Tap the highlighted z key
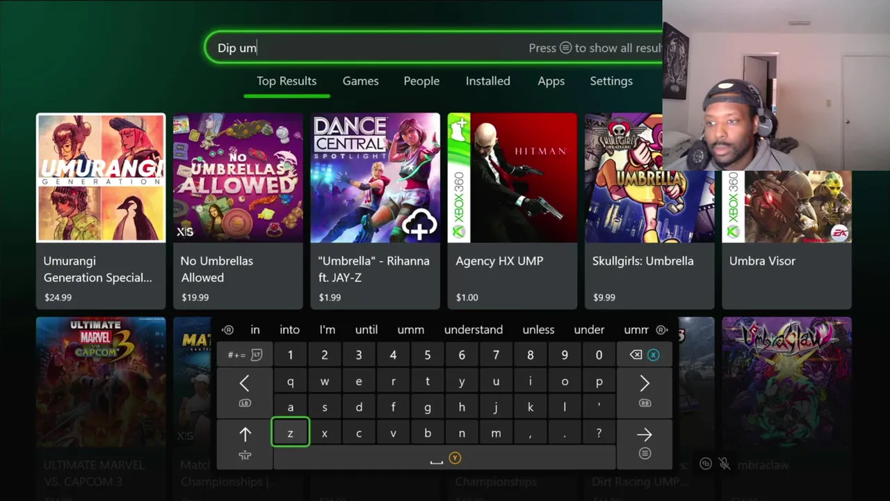890x501 pixels. point(290,433)
